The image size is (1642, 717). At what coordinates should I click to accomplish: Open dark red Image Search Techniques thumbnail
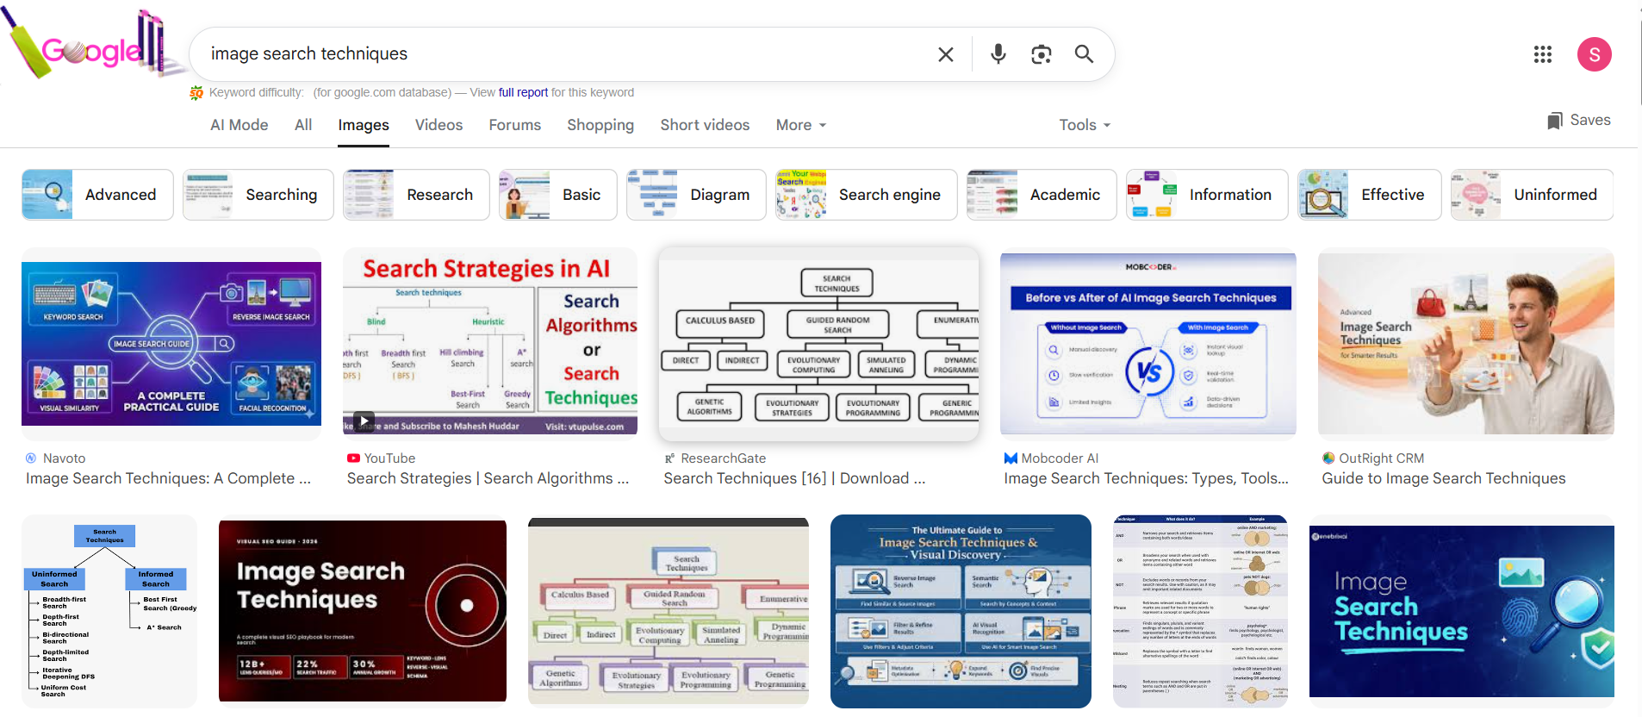pos(363,611)
